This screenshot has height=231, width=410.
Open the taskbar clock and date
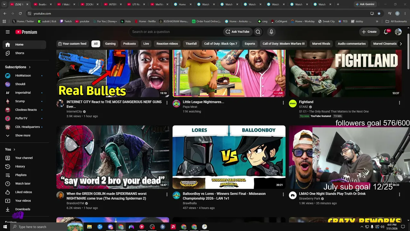(392, 227)
